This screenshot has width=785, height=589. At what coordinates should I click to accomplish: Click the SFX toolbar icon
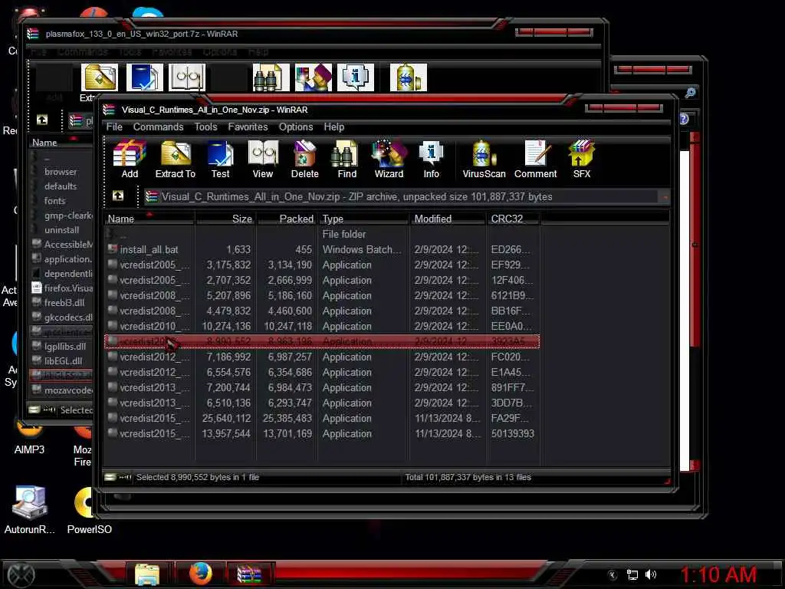coord(582,160)
